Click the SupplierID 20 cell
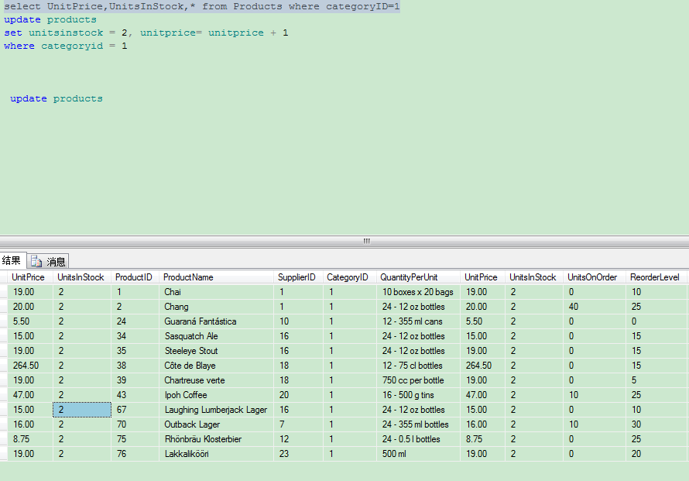The height and width of the screenshot is (481, 689). click(298, 395)
